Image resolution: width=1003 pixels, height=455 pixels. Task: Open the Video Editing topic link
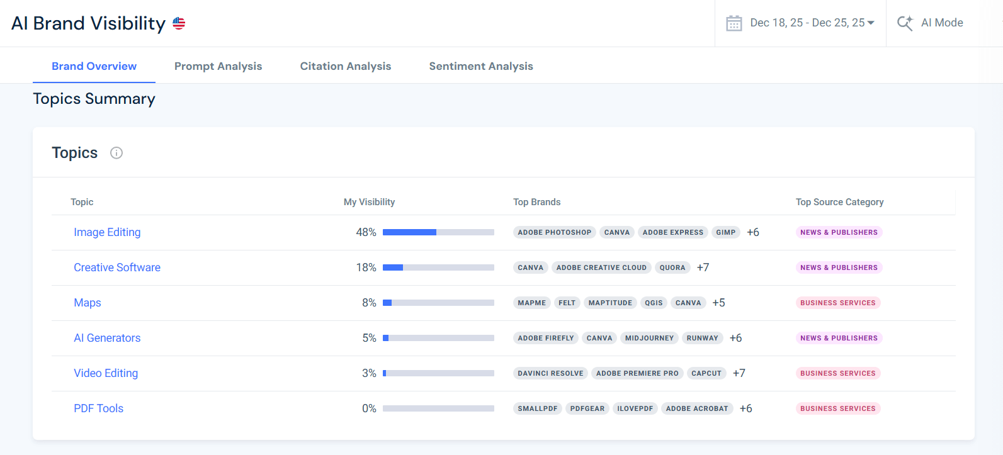click(106, 373)
